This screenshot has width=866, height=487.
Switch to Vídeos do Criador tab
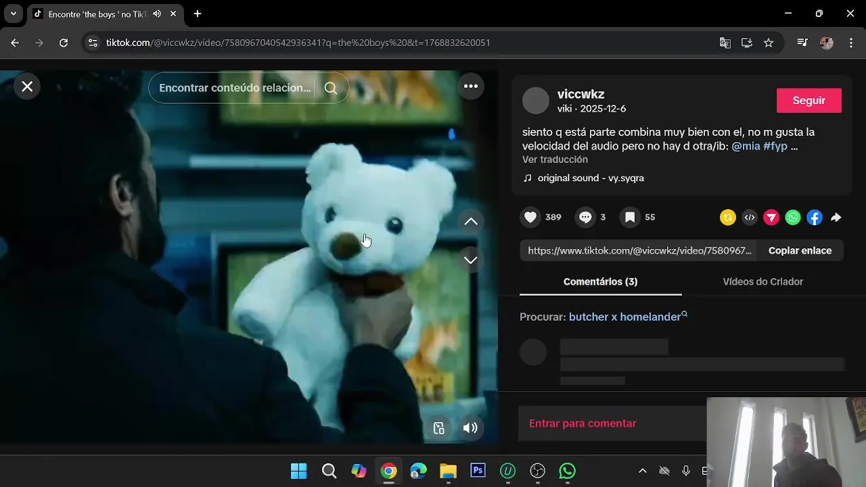[x=763, y=281]
